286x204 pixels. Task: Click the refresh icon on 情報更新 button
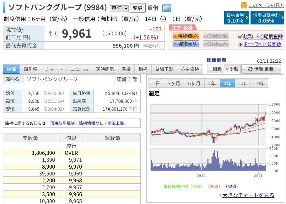pos(250,69)
